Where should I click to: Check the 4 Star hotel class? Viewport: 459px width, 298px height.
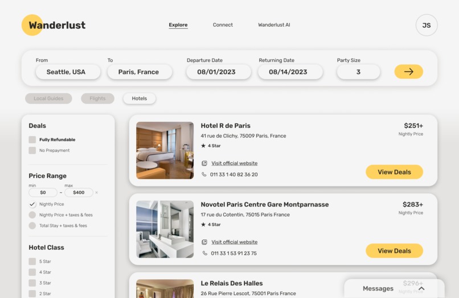tap(32, 272)
